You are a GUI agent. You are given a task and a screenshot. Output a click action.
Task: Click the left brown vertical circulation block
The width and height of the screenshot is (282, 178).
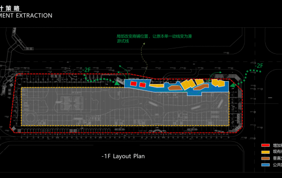coord(175,88)
